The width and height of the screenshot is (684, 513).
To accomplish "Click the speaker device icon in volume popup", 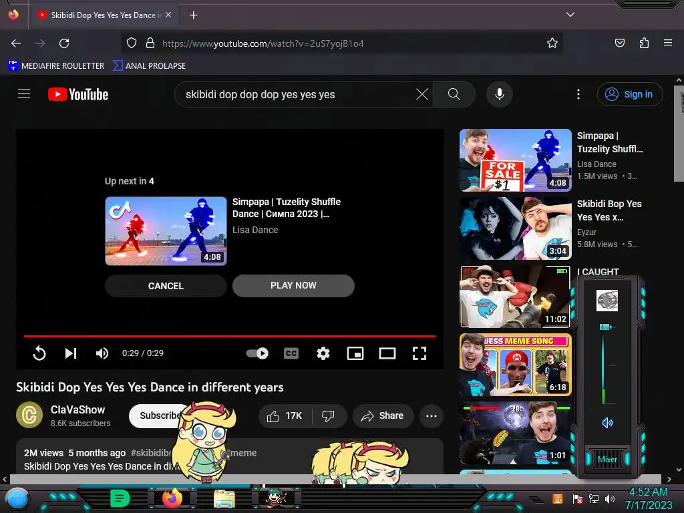I will pos(607,301).
